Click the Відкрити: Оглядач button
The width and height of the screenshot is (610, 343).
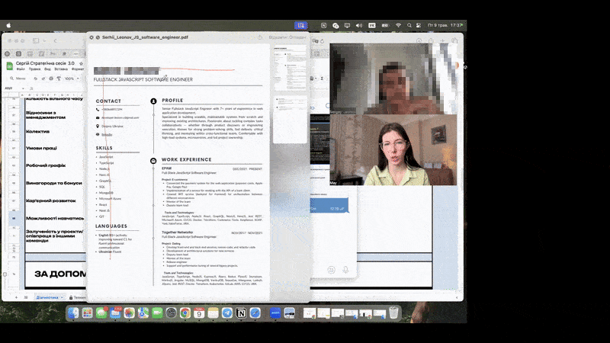(287, 37)
